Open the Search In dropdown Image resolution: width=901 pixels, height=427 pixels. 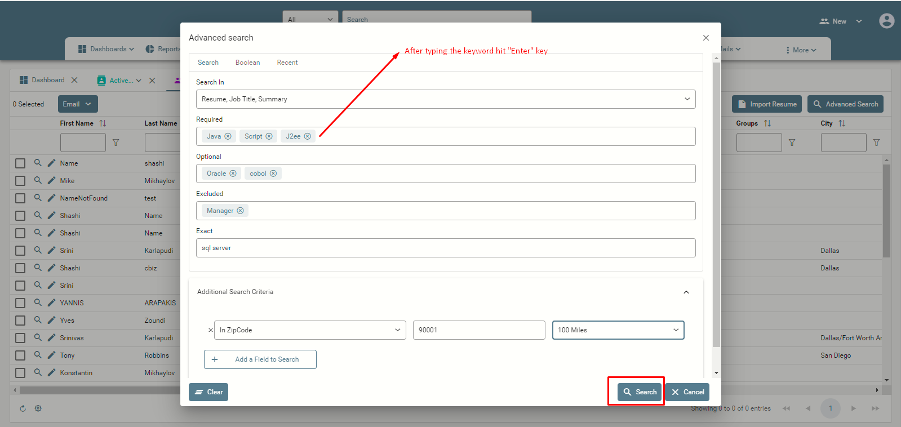coord(446,99)
